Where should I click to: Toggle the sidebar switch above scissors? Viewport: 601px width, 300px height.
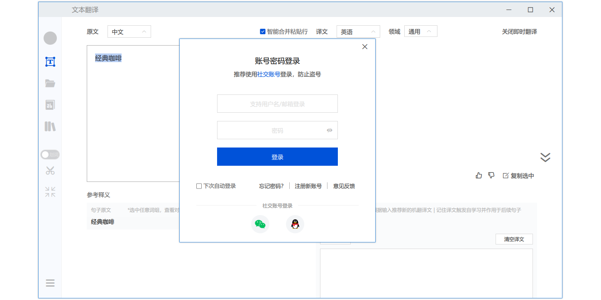[50, 155]
